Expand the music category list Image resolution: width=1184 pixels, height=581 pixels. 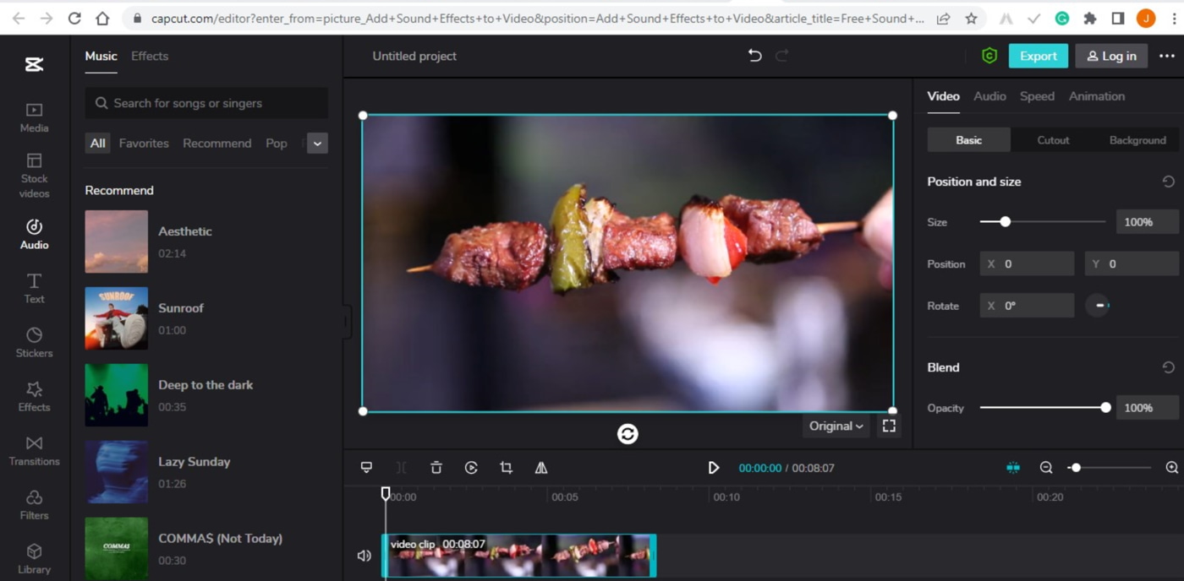[x=317, y=144]
